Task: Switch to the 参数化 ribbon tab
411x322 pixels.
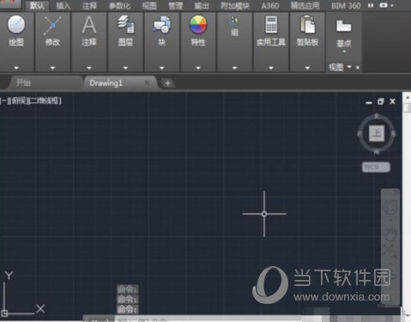Action: (119, 5)
